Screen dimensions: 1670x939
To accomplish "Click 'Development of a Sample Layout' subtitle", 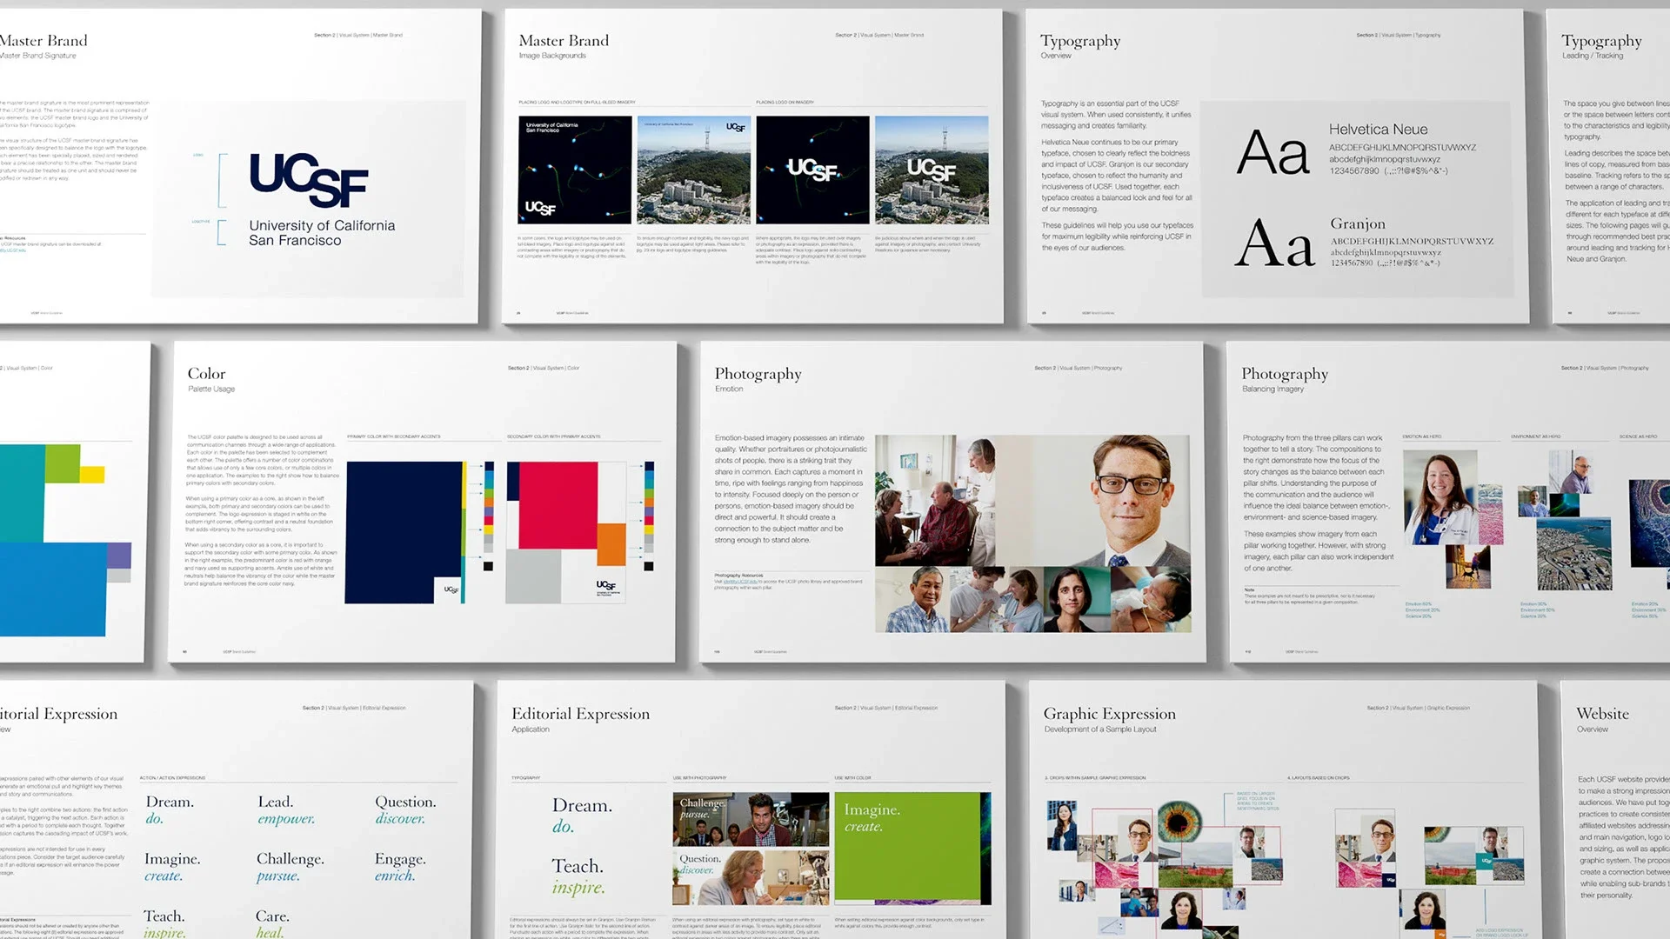I will pyautogui.click(x=1100, y=729).
